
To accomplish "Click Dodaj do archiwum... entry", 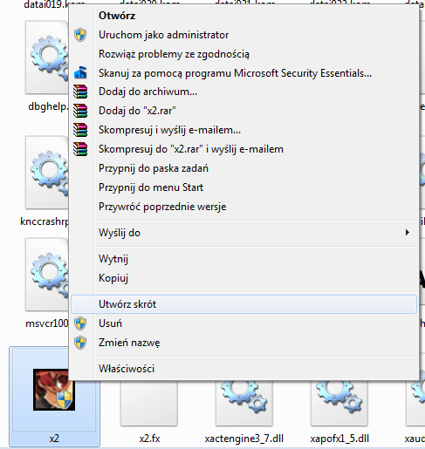I will pos(243,92).
